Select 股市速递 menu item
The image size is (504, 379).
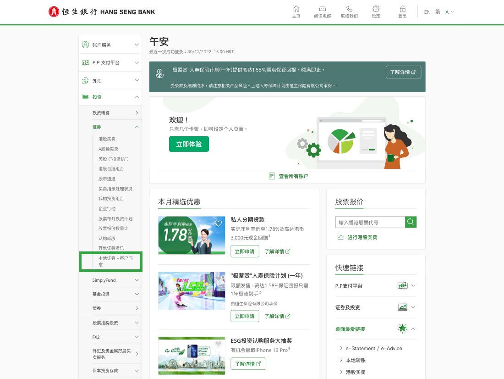click(x=107, y=178)
